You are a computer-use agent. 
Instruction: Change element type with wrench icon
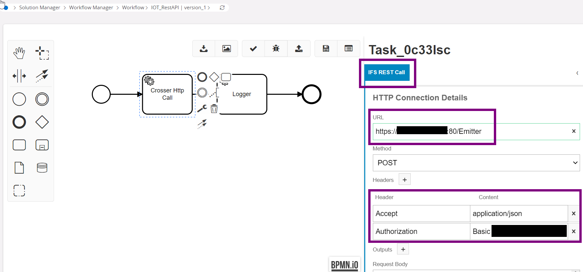coord(202,108)
